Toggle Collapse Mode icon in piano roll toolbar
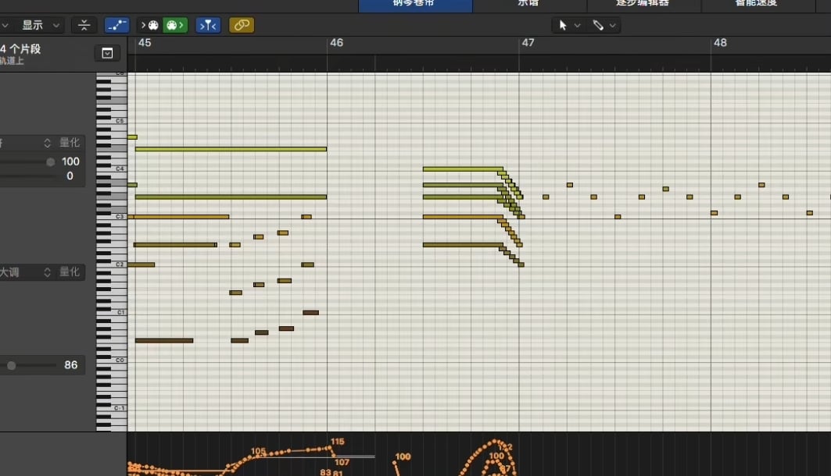 click(84, 25)
